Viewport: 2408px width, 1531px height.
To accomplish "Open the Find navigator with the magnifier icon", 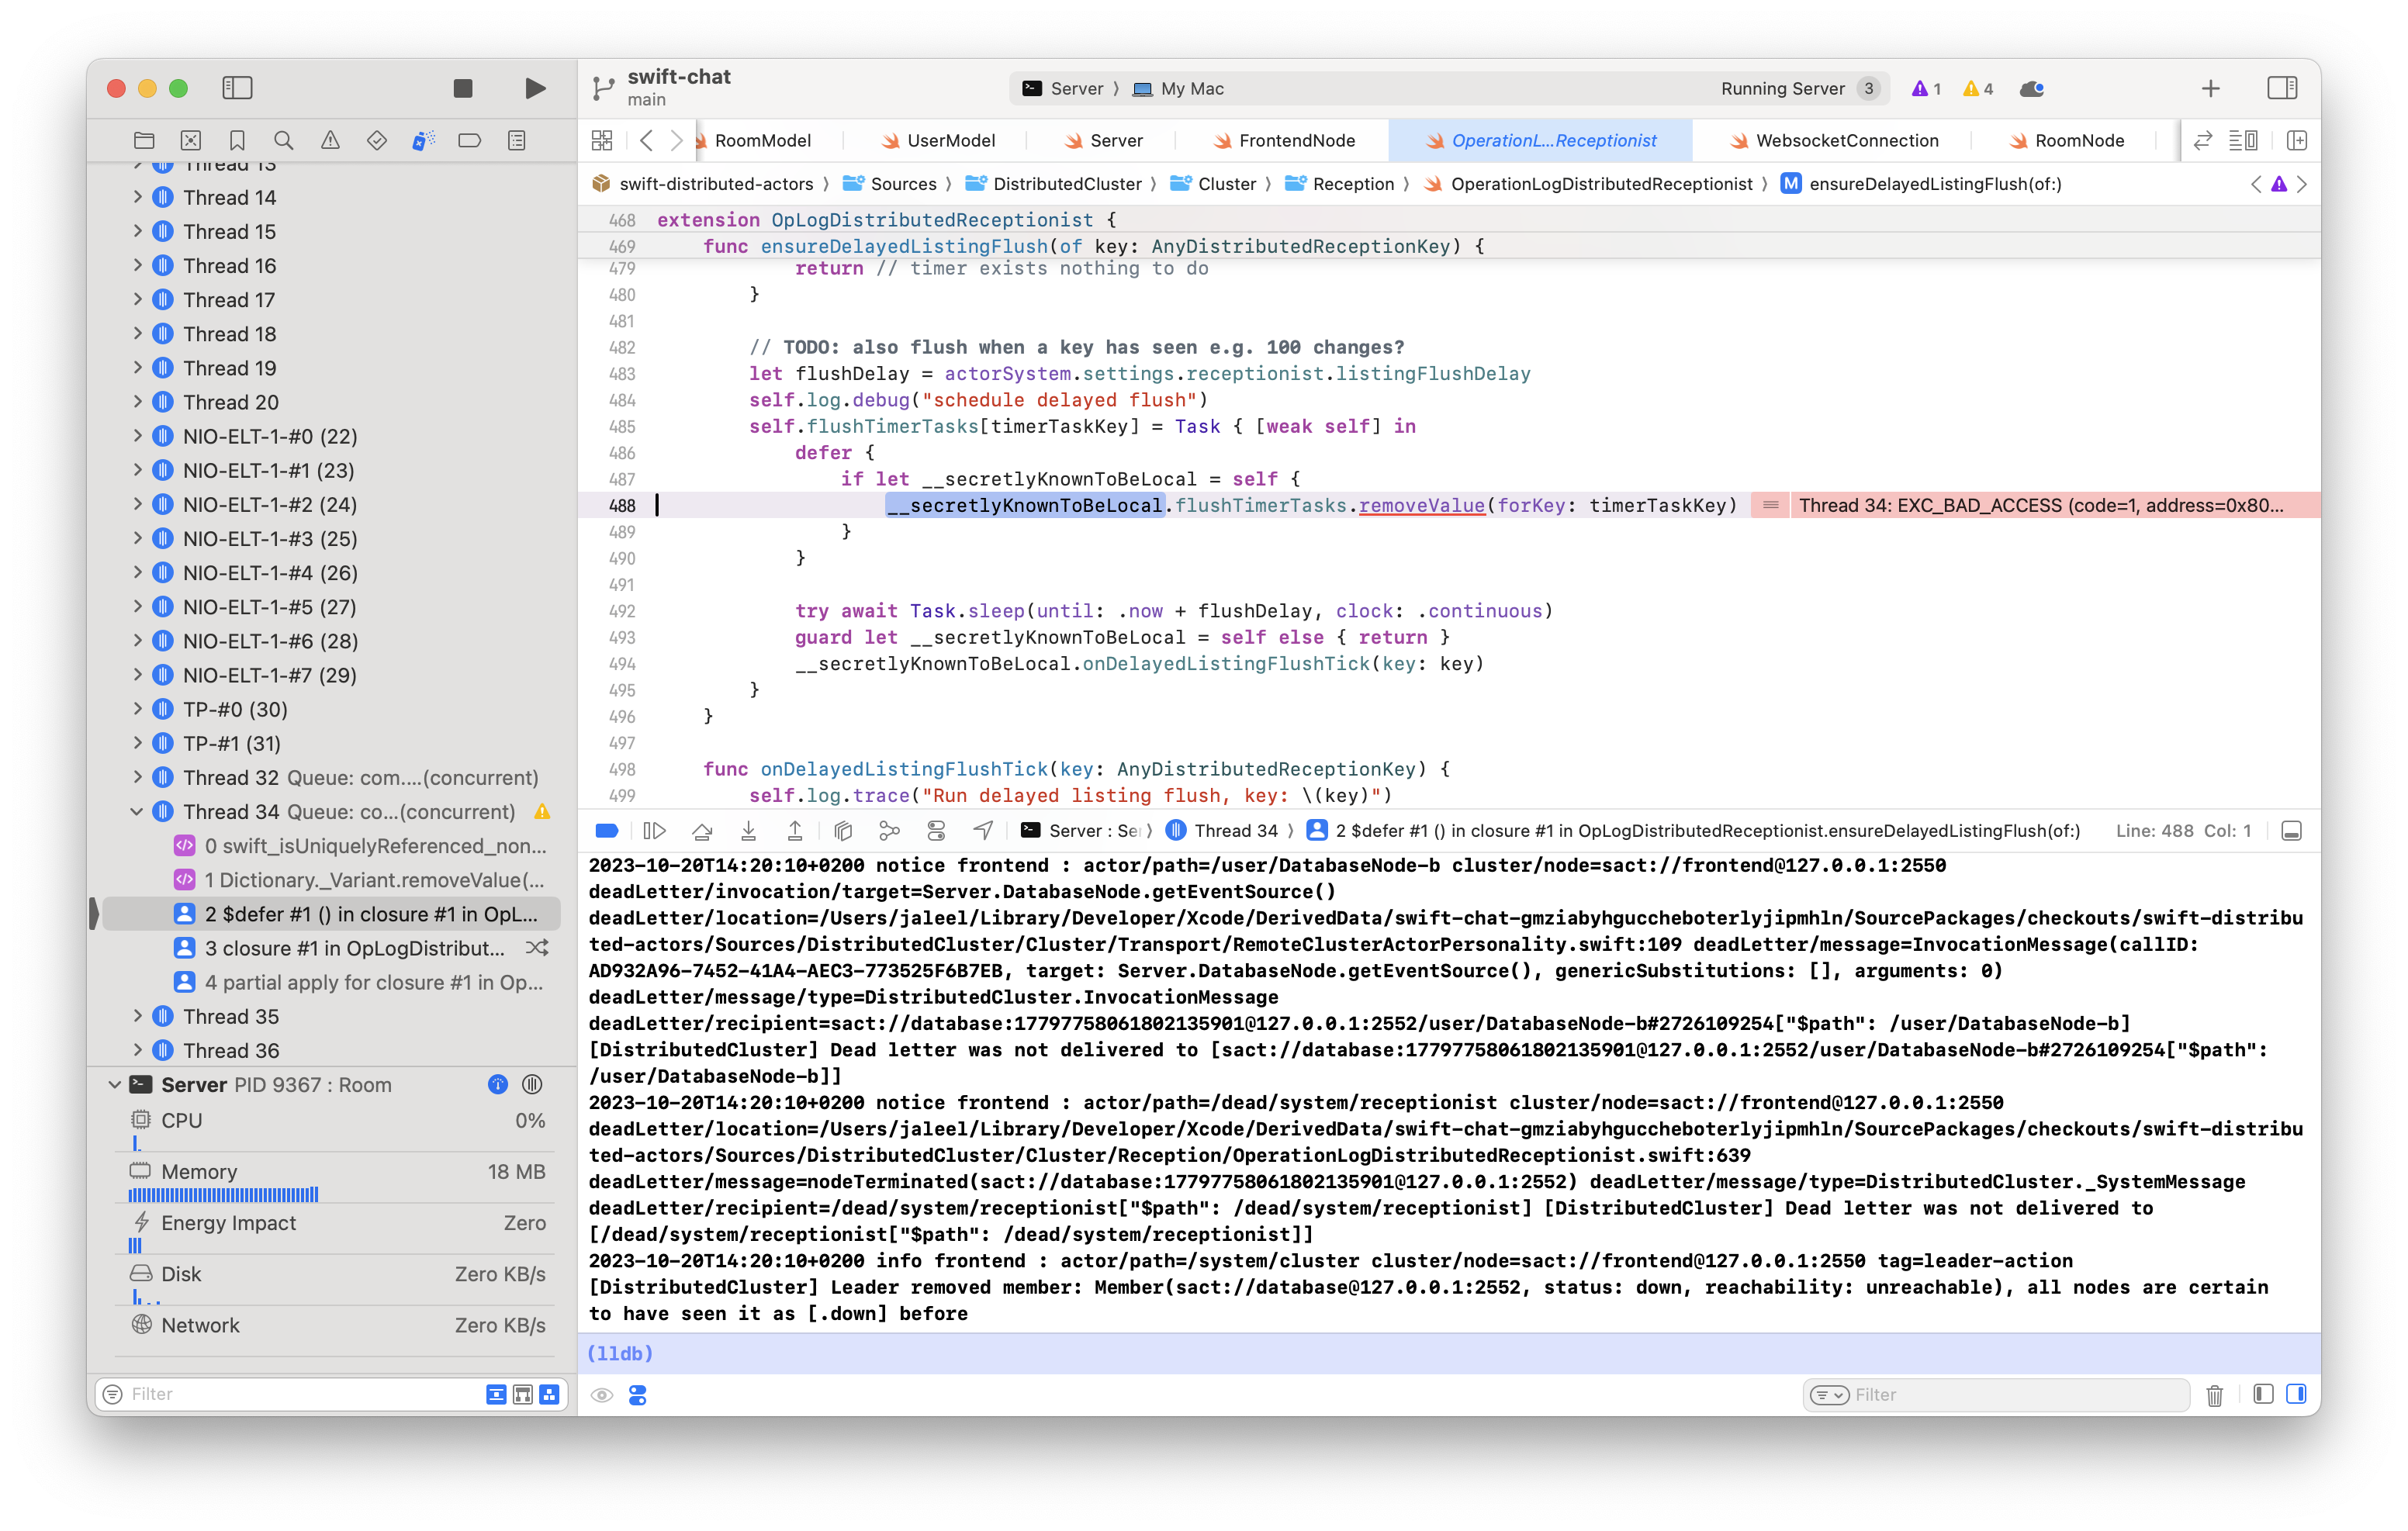I will pos(284,140).
